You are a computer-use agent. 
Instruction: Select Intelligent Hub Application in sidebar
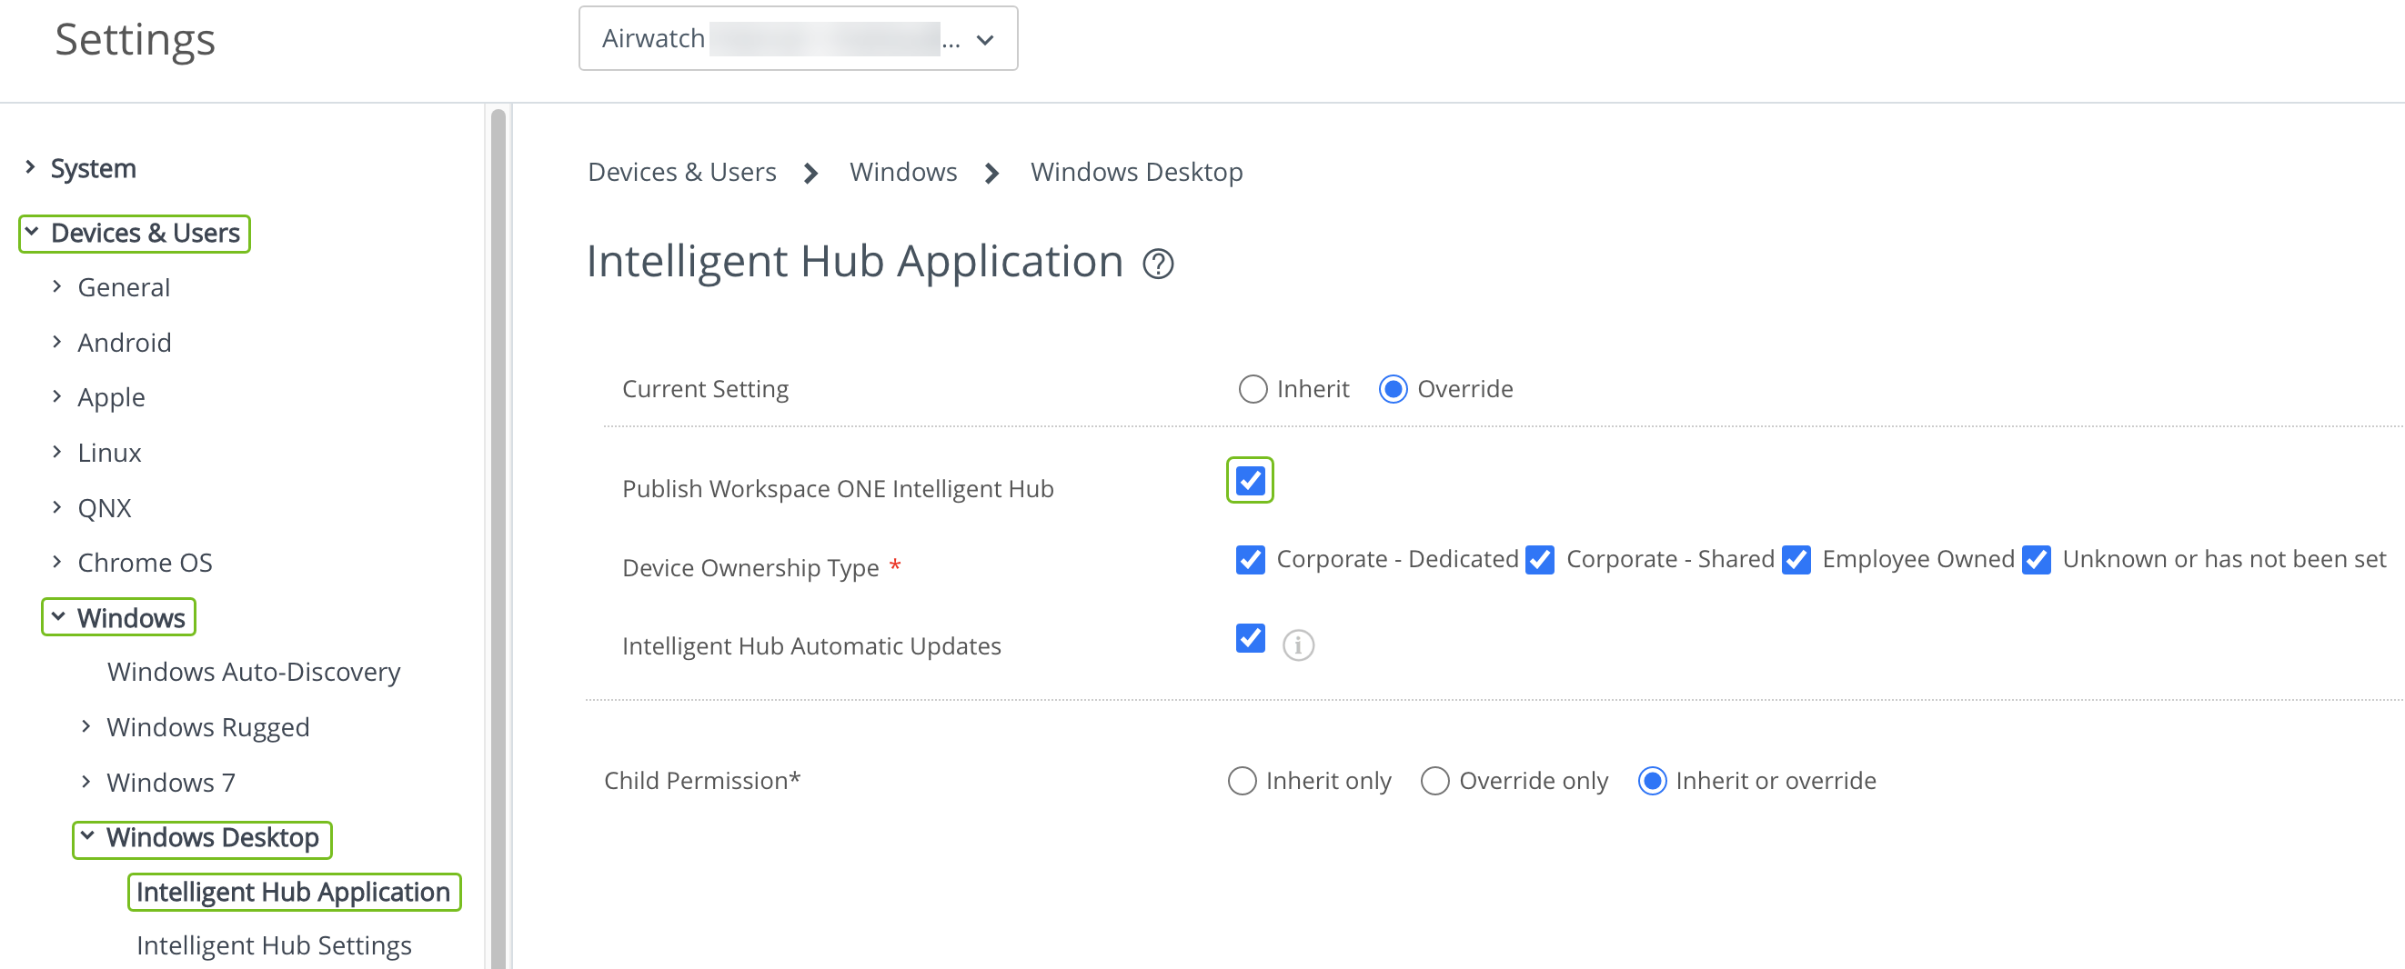pyautogui.click(x=293, y=892)
